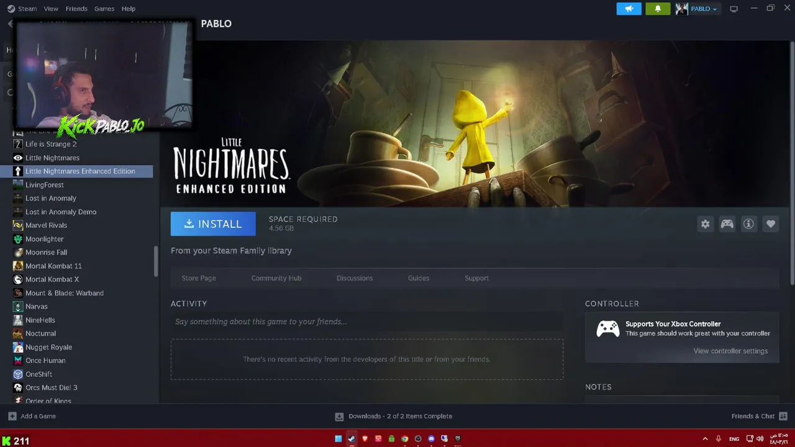Click the activity message input field
Viewport: 795px width, 447px height.
(x=367, y=322)
